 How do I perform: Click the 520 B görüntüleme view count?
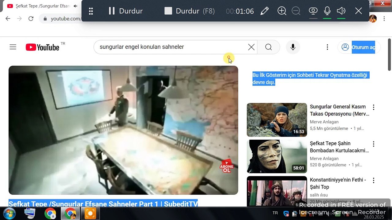coord(328,165)
